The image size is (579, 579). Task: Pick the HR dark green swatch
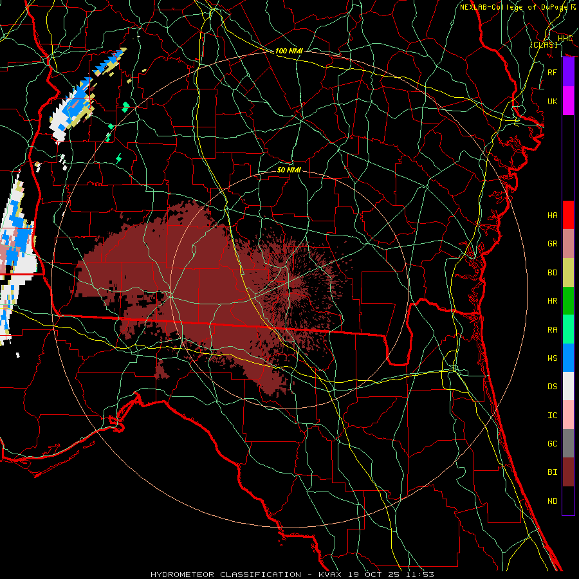tap(568, 301)
